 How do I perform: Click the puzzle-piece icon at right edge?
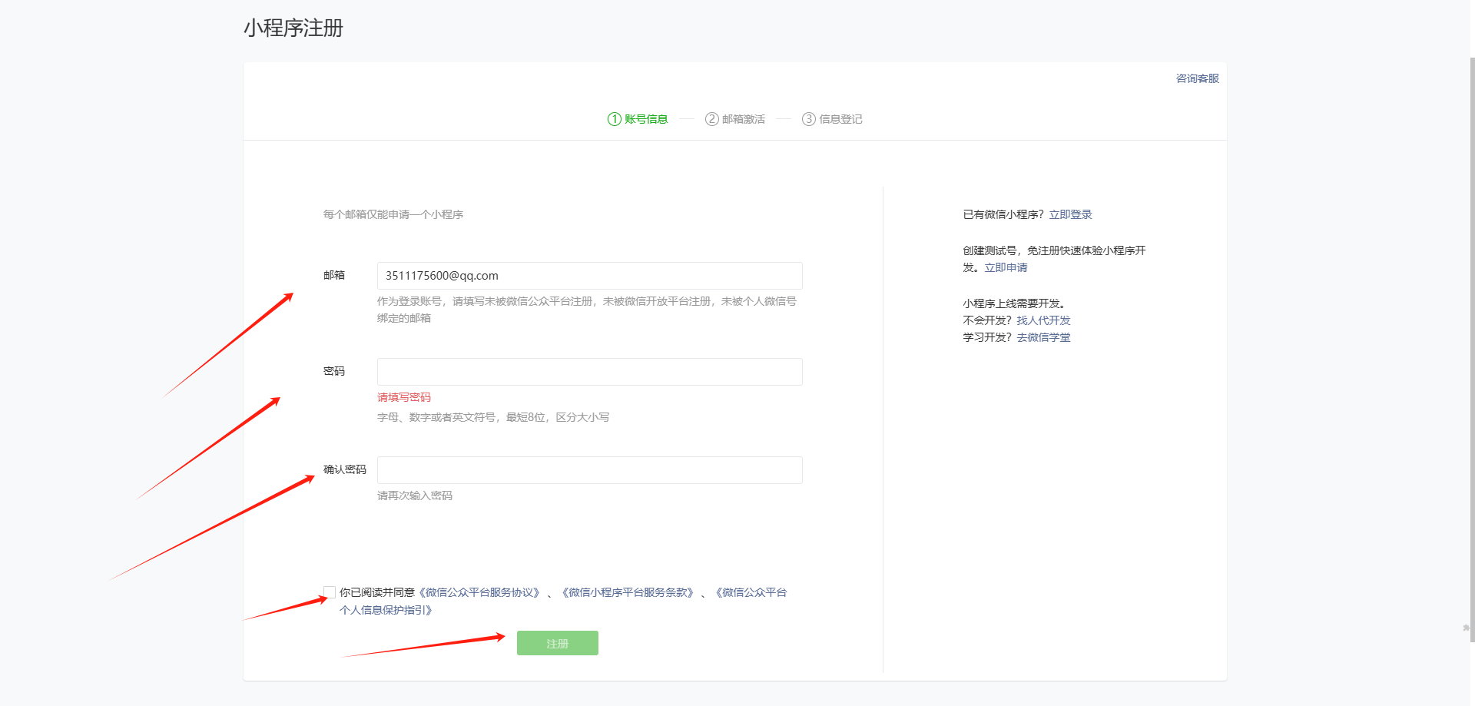[x=1467, y=628]
